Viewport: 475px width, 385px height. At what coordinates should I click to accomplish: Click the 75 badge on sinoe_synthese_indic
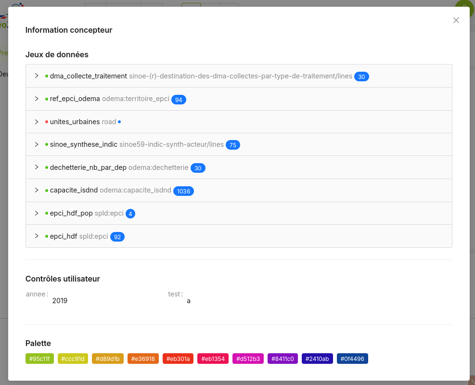[232, 145]
